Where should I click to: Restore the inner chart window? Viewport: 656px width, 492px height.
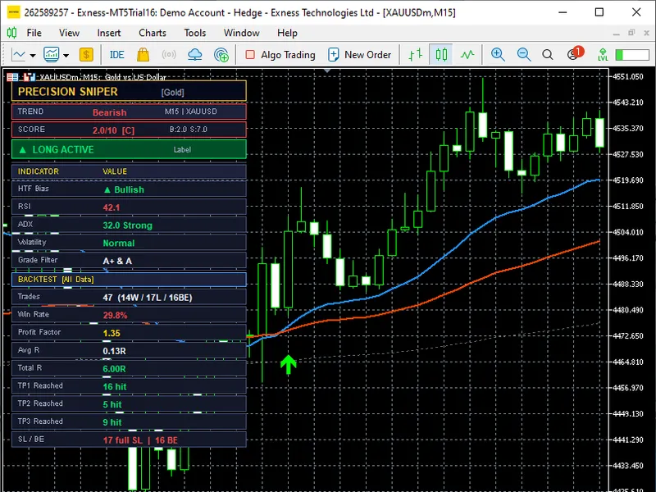(x=631, y=33)
